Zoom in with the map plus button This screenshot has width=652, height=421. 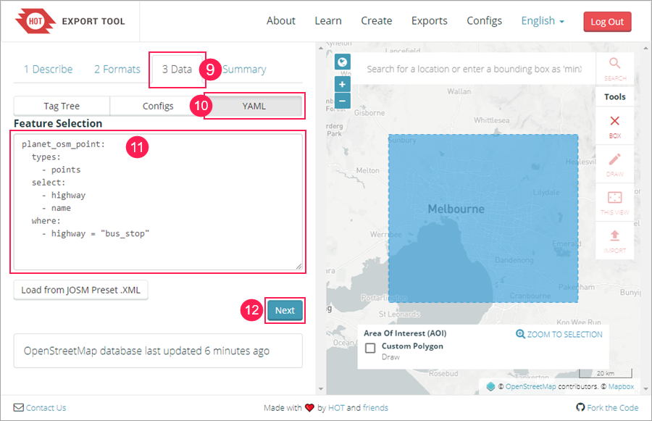click(342, 84)
